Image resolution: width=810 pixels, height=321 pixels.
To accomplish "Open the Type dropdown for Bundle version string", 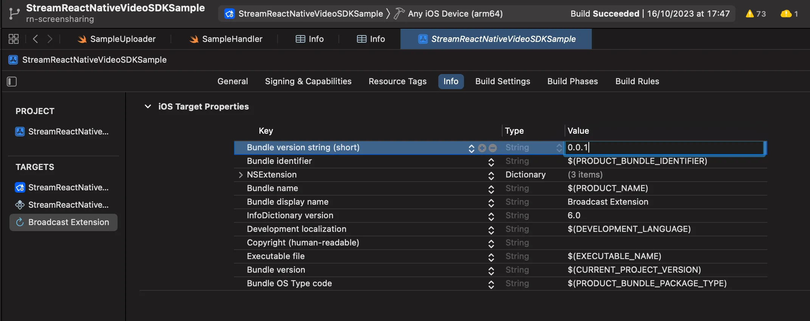I will click(559, 148).
